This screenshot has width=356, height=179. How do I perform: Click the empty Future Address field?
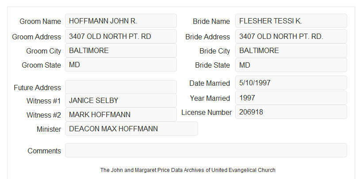pos(121,87)
